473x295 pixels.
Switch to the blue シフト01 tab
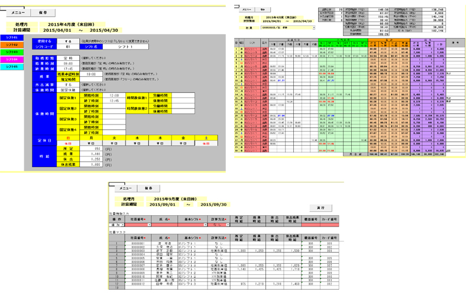point(12,38)
